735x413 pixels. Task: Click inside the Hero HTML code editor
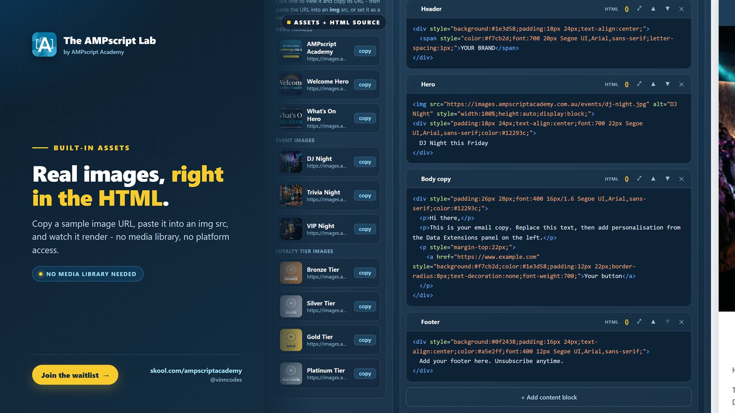[x=548, y=128]
